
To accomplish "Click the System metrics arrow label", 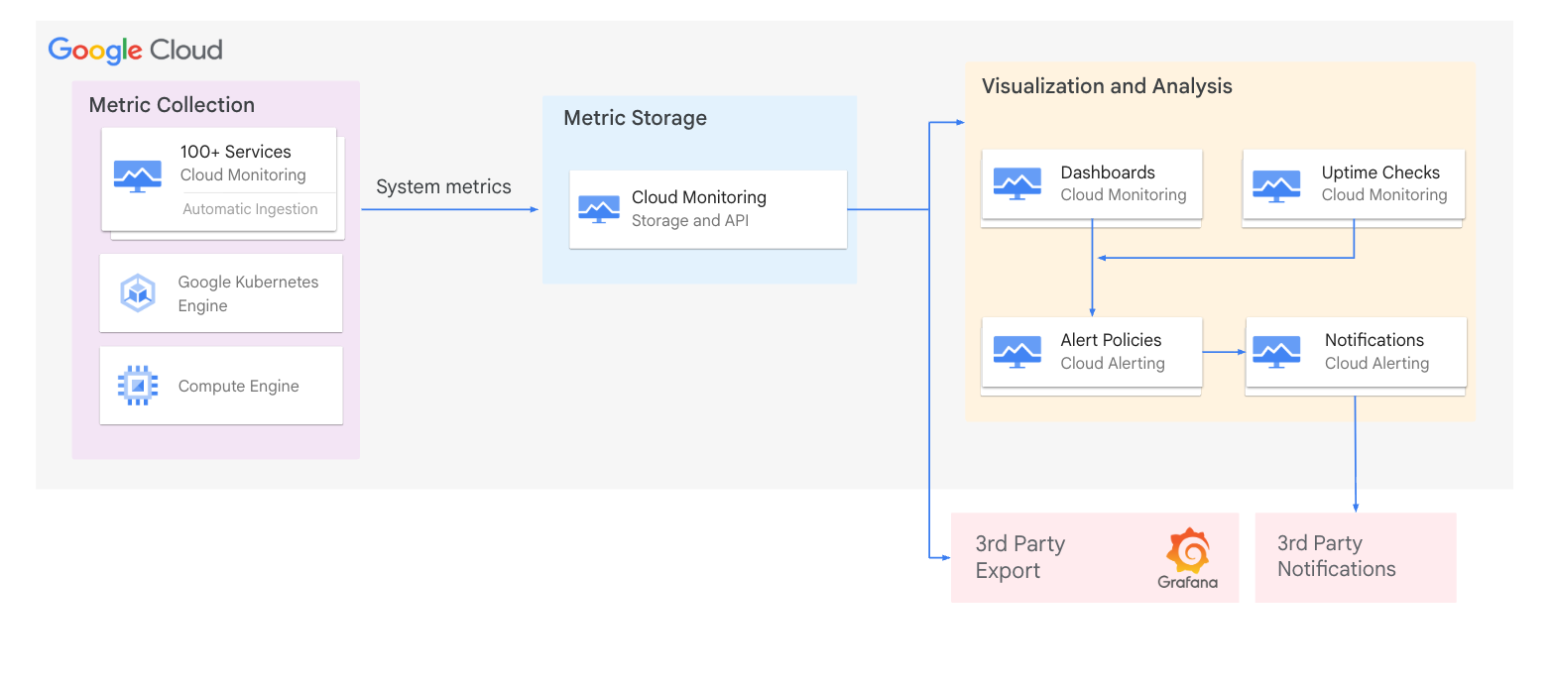I will click(x=443, y=186).
